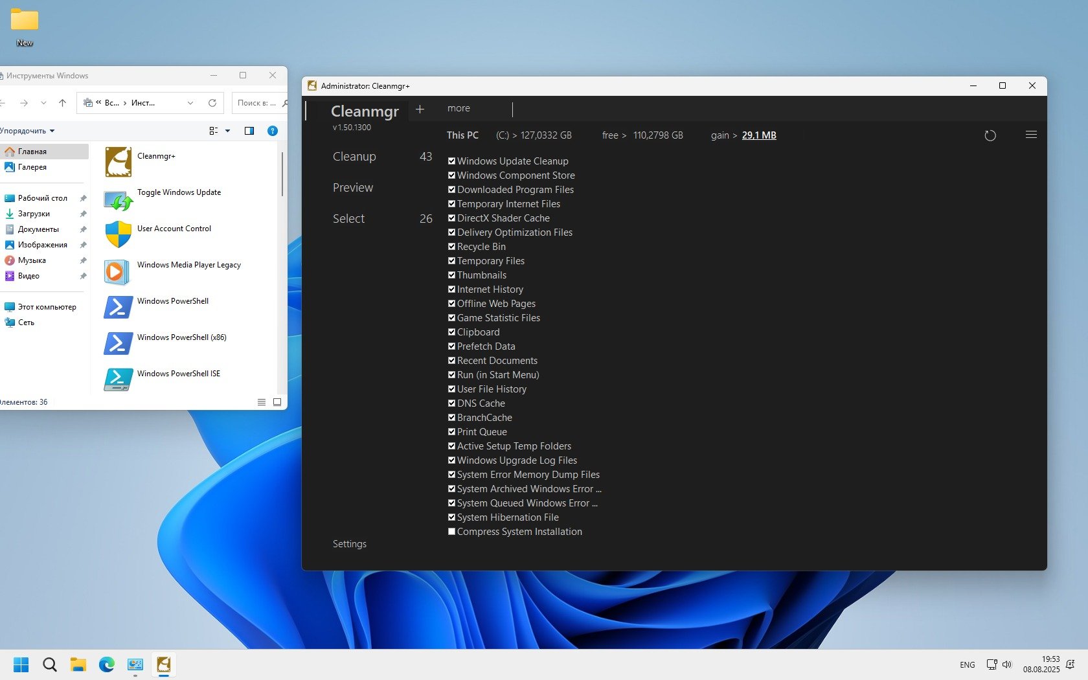Click the refresh icon in Cleanmgr+

(x=990, y=135)
